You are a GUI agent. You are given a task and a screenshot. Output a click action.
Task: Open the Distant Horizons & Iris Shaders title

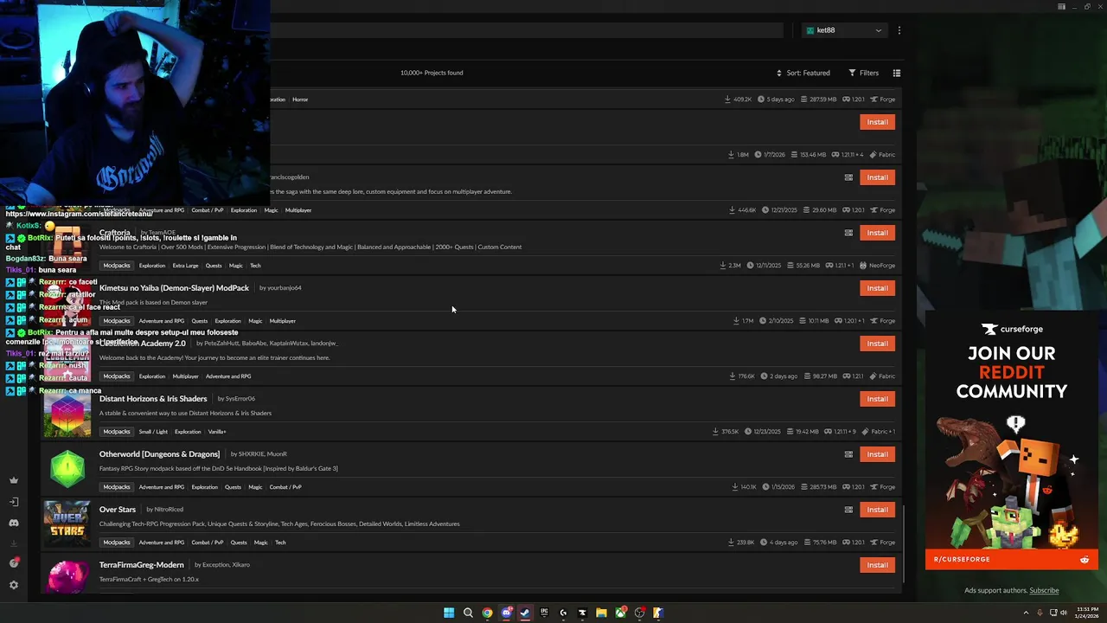(x=153, y=399)
